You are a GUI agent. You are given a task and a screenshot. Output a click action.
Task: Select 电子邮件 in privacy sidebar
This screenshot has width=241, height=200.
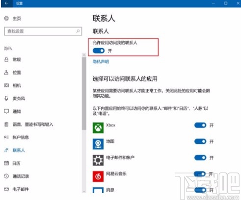coord(21,189)
